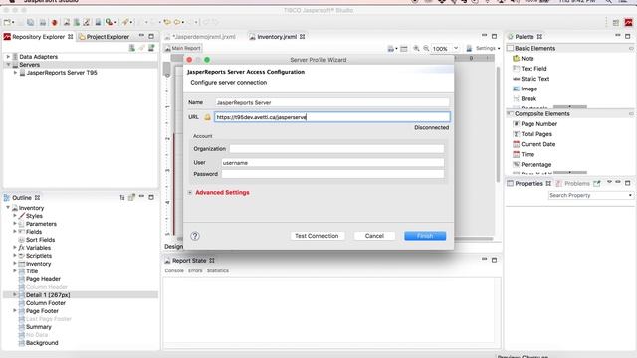Screen dimensions: 637x358
Task: Pick Image element from Palette
Action: [x=529, y=89]
